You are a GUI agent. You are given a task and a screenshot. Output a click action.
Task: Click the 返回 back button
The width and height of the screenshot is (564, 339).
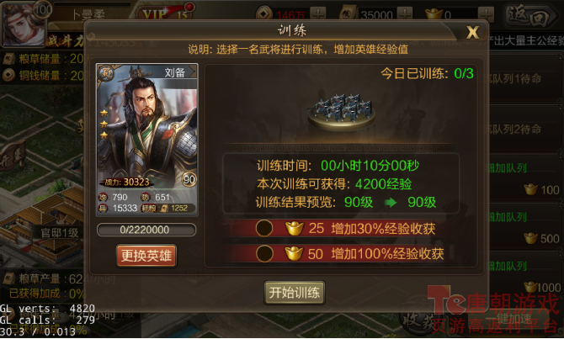(530, 16)
